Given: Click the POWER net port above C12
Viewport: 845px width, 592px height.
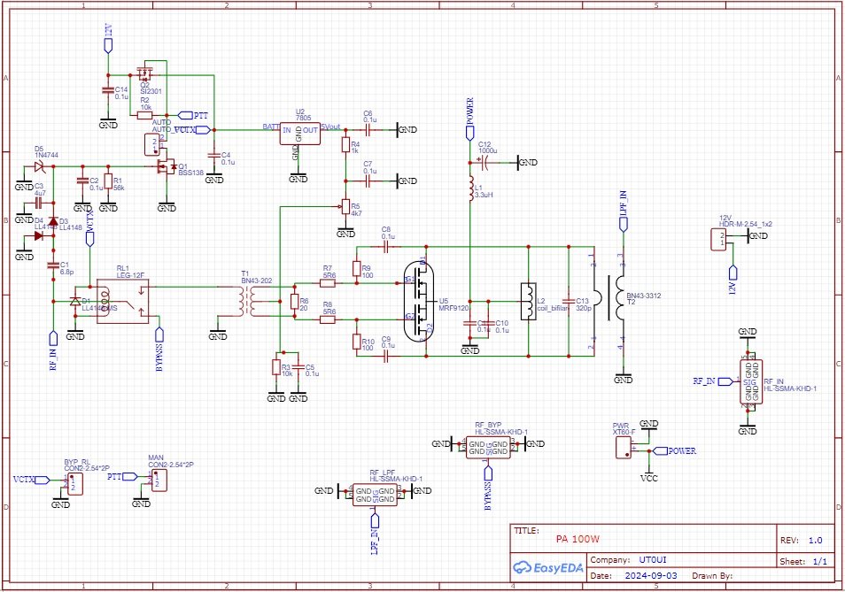Looking at the screenshot, I should coord(469,131).
